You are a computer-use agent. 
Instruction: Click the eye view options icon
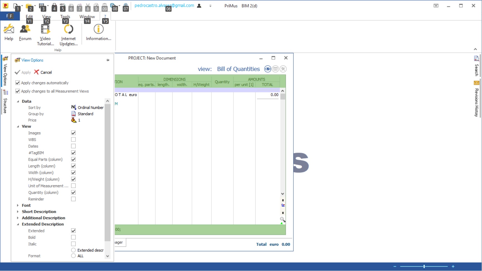[x=267, y=69]
